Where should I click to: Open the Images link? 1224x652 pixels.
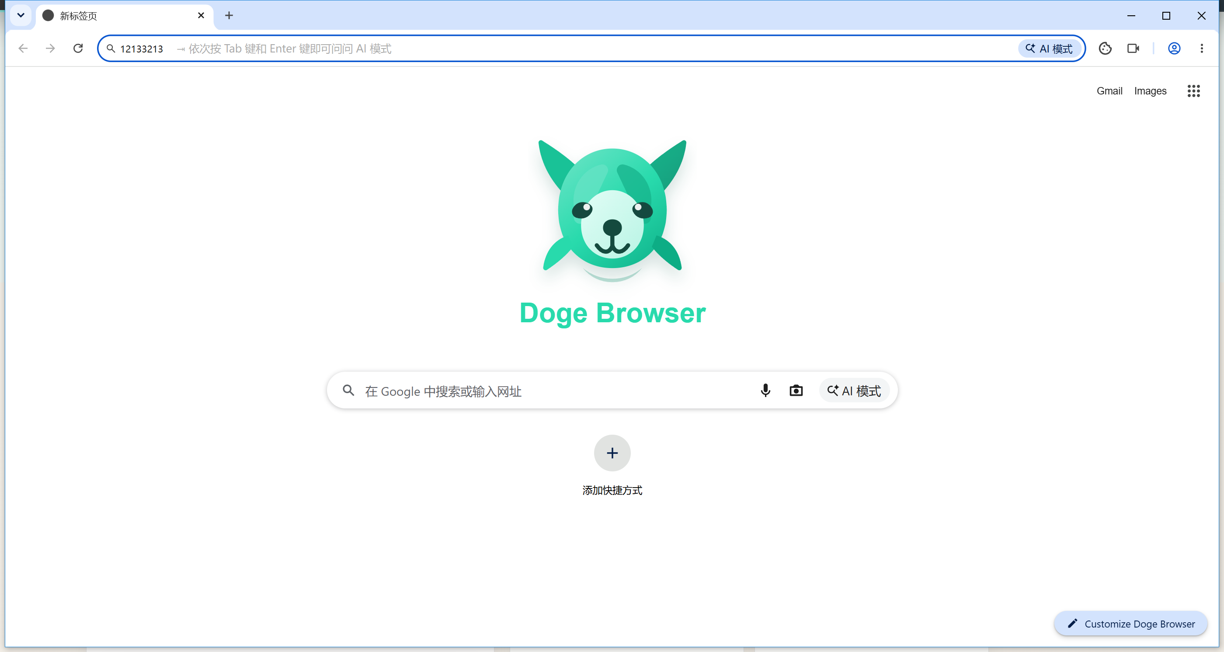[x=1150, y=91]
